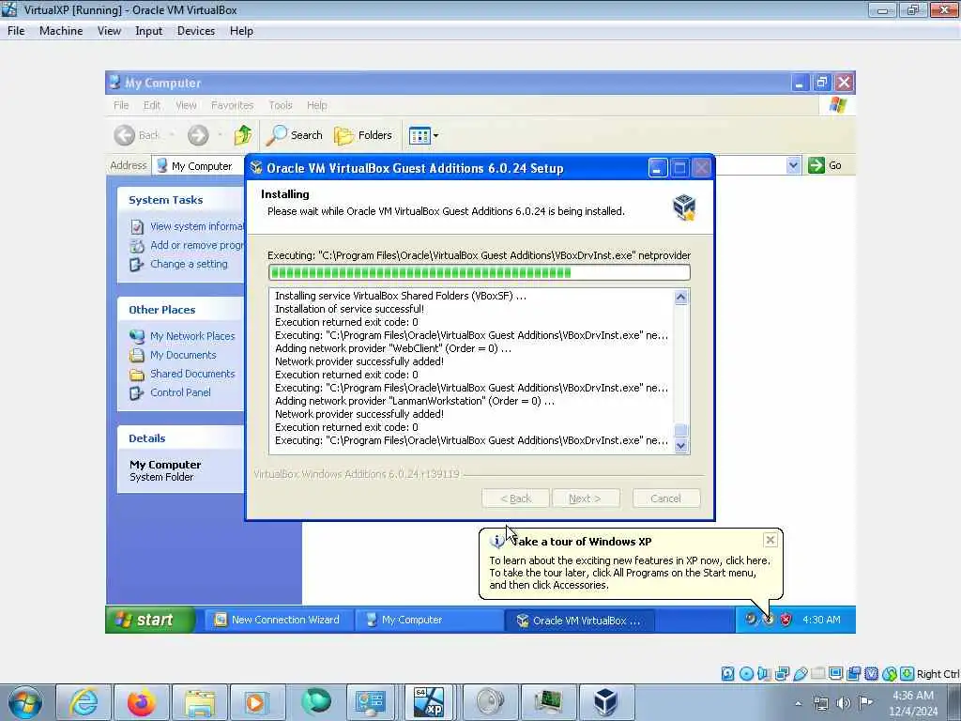This screenshot has height=721, width=961.
Task: Open the display settings status icon
Action: (x=835, y=674)
